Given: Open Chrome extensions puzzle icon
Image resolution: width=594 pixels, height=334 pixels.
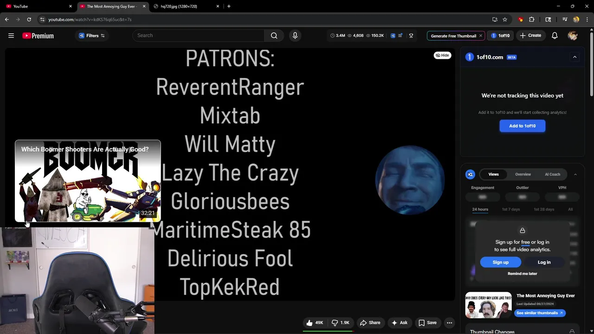Looking at the screenshot, I should [x=532, y=19].
